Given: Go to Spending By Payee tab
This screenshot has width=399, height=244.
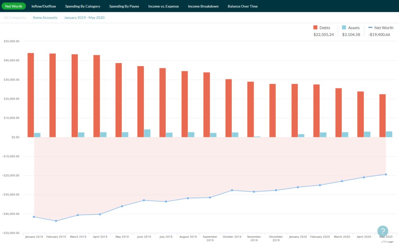Looking at the screenshot, I should point(124,6).
